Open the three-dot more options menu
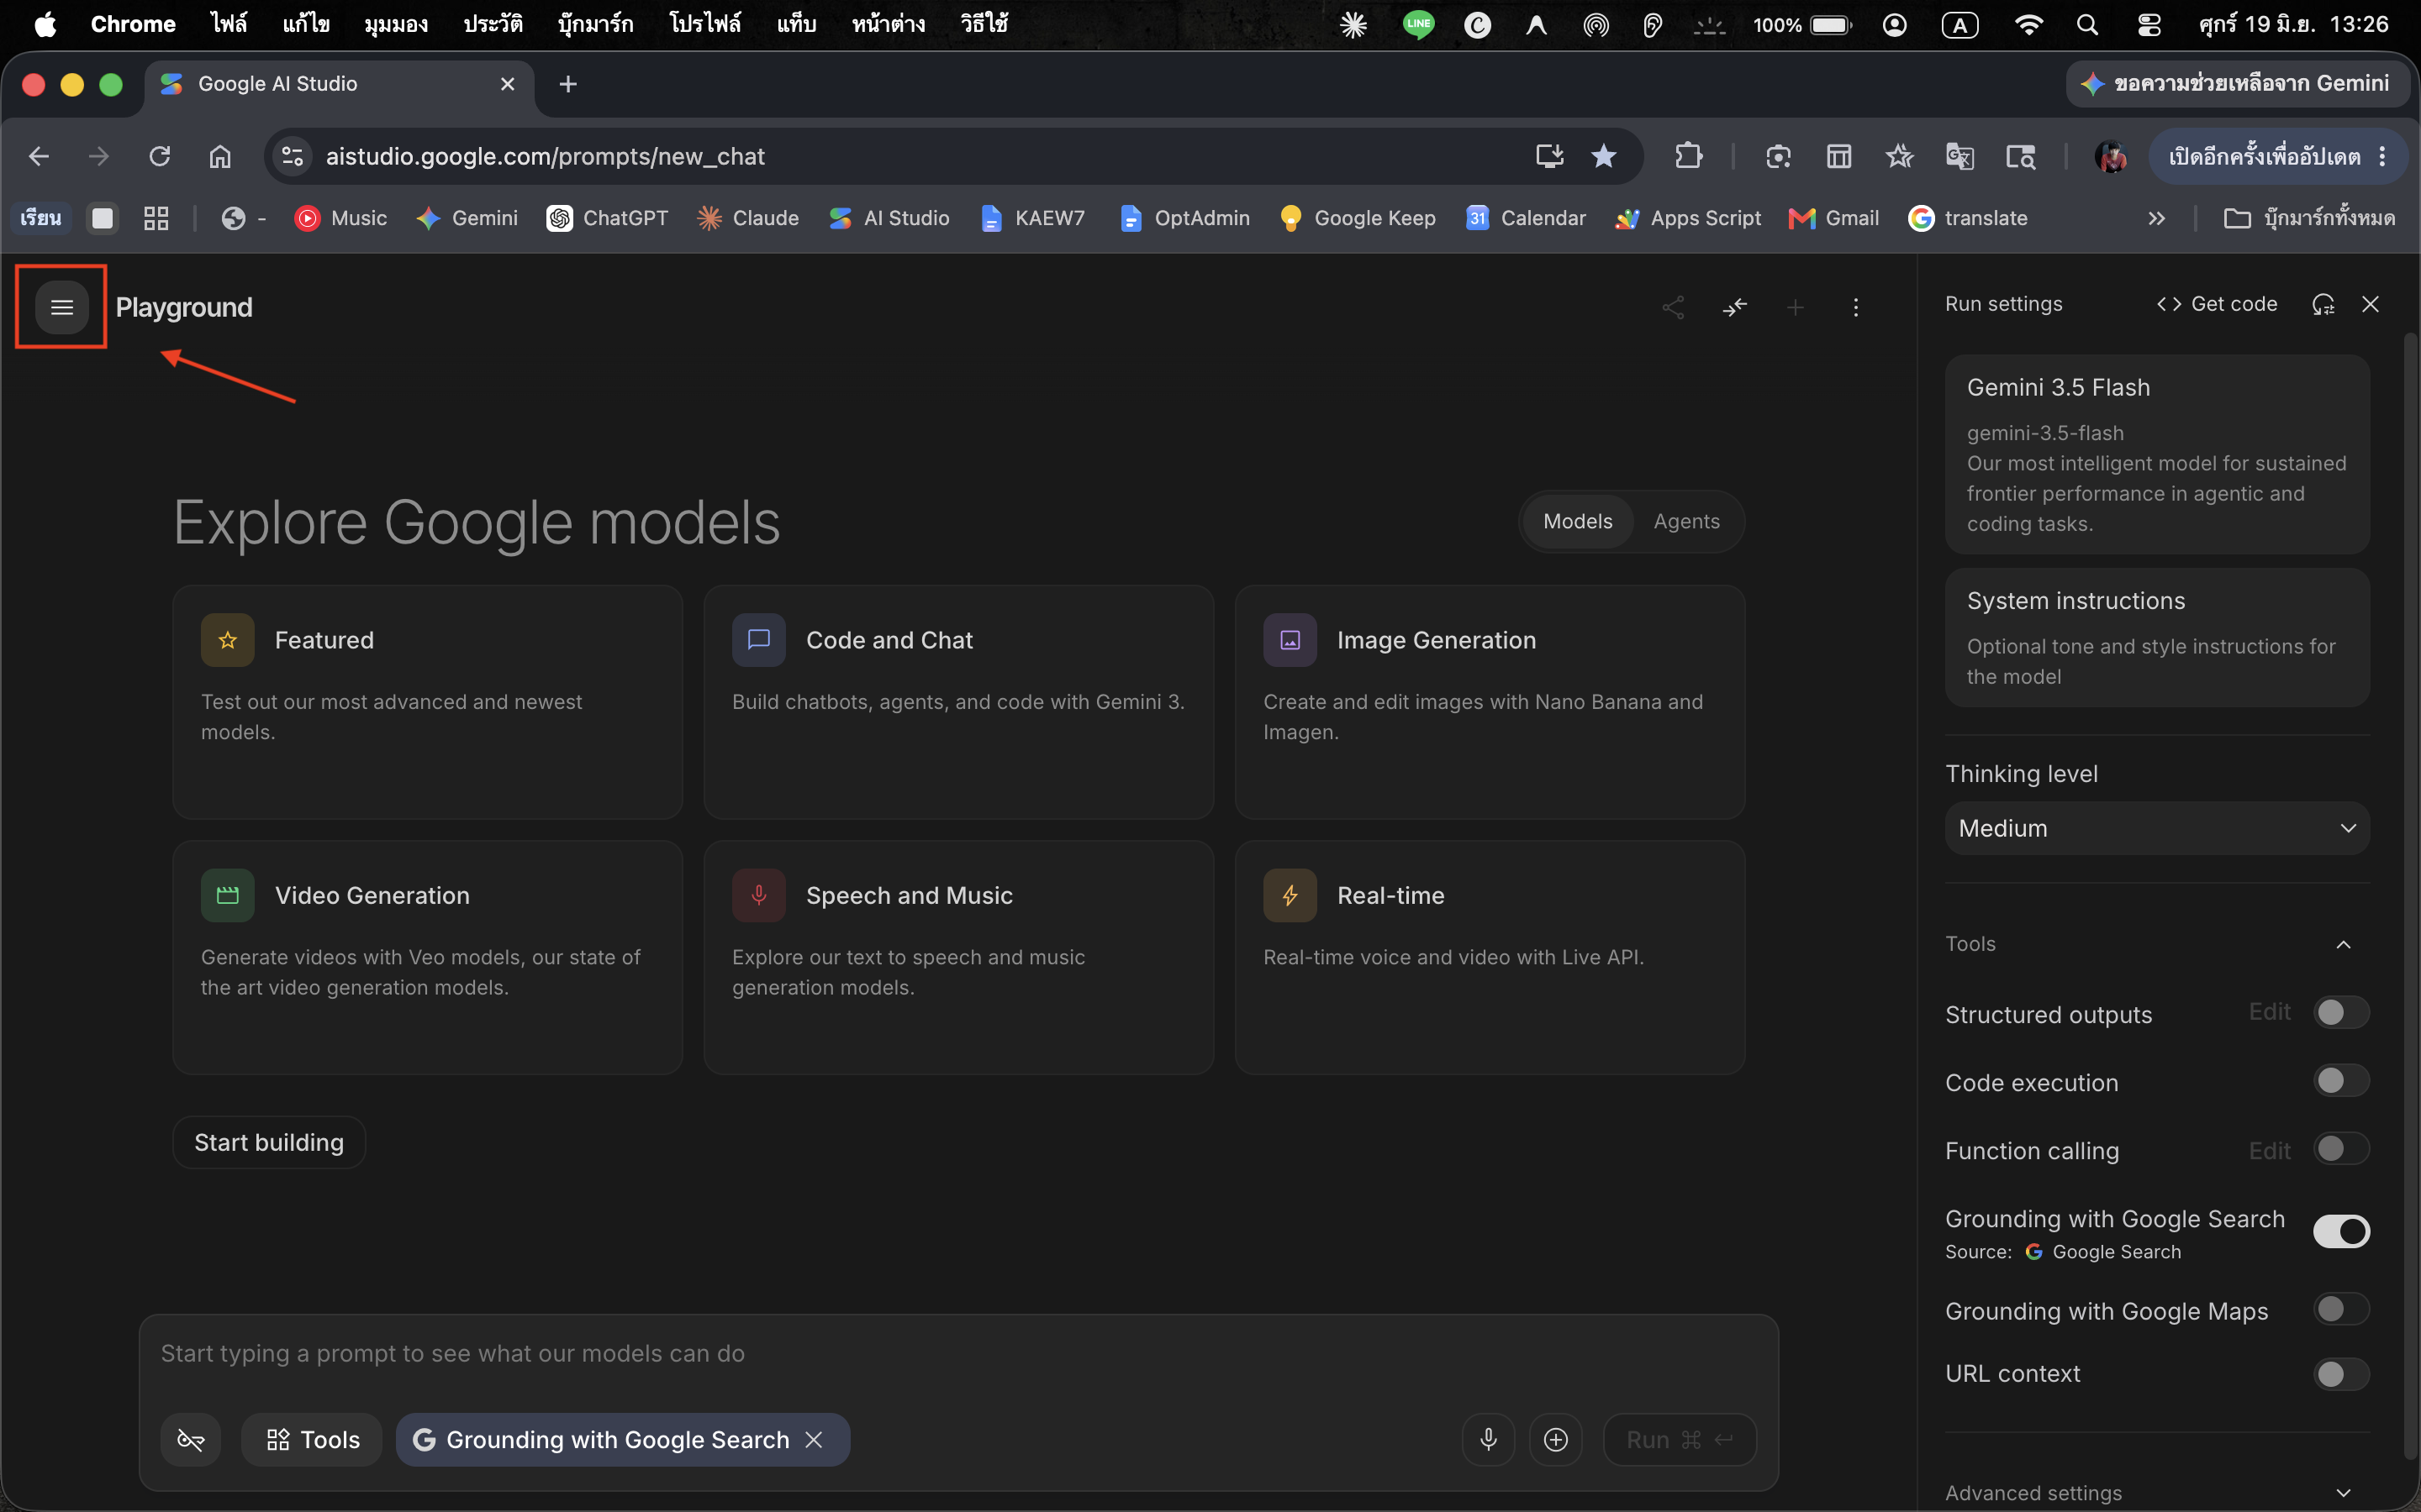 [x=1856, y=307]
